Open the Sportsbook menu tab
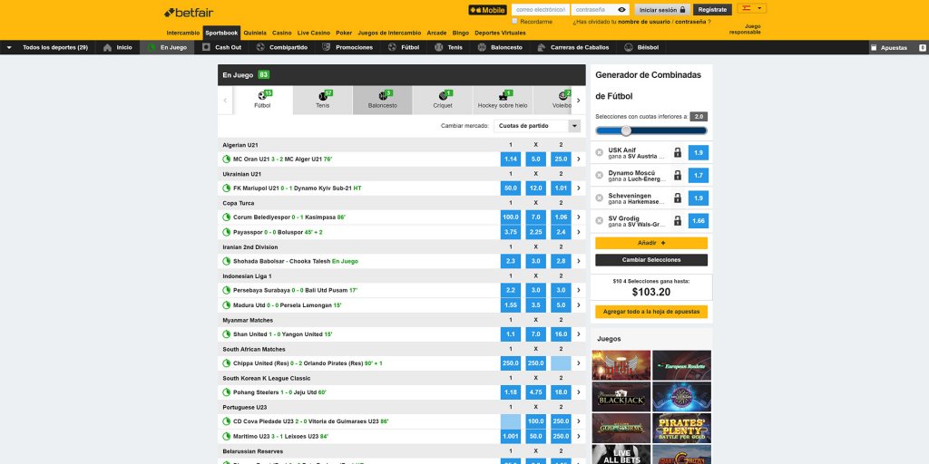Screen dimensions: 929x464 [x=221, y=33]
